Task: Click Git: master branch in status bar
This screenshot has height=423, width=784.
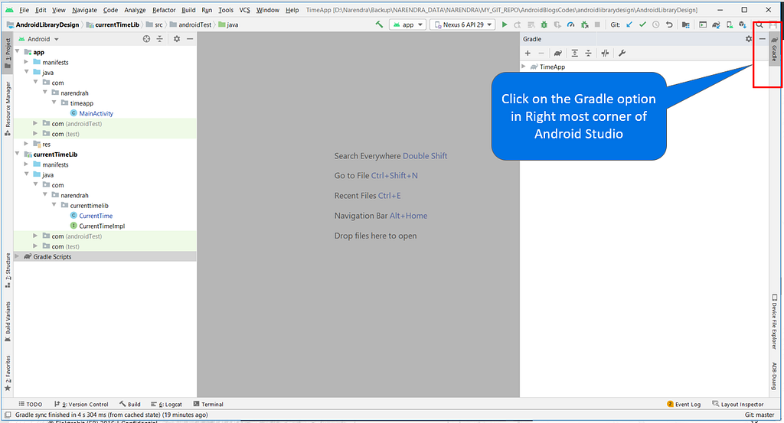Action: 759,415
